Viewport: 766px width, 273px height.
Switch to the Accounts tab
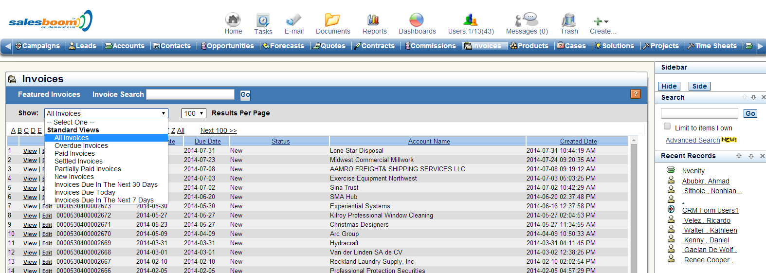[125, 46]
